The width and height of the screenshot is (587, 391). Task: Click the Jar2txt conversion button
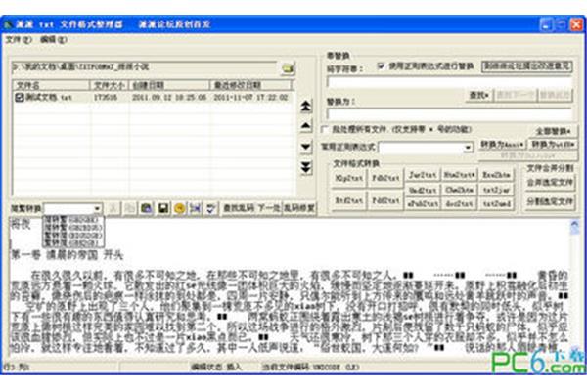(423, 175)
